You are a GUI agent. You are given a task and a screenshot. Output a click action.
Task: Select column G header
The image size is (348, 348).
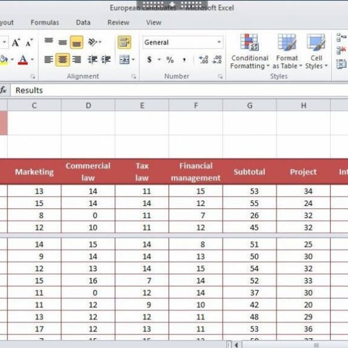tap(249, 105)
